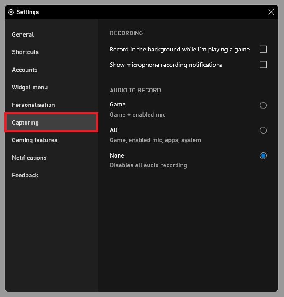Close the Settings window

[x=271, y=12]
